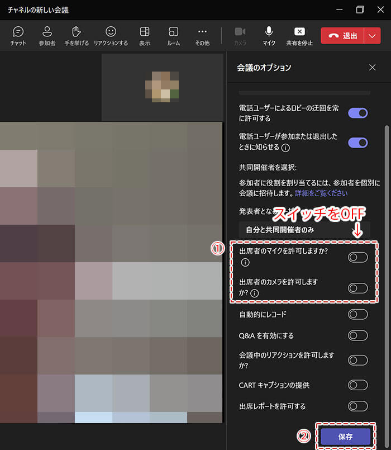Maximize the meeting window
The height and width of the screenshot is (450, 391).
[x=360, y=10]
